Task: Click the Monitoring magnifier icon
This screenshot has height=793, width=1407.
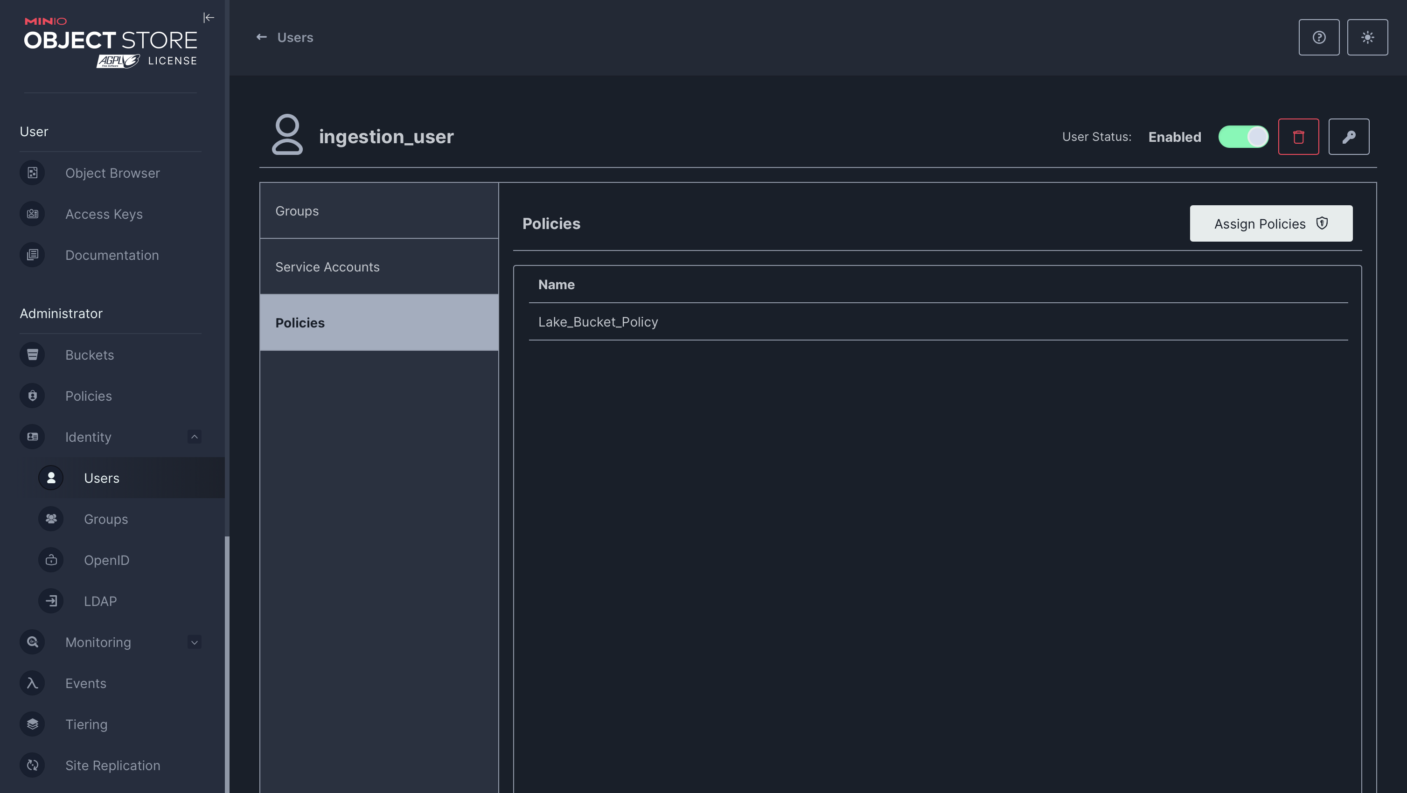Action: [32, 642]
